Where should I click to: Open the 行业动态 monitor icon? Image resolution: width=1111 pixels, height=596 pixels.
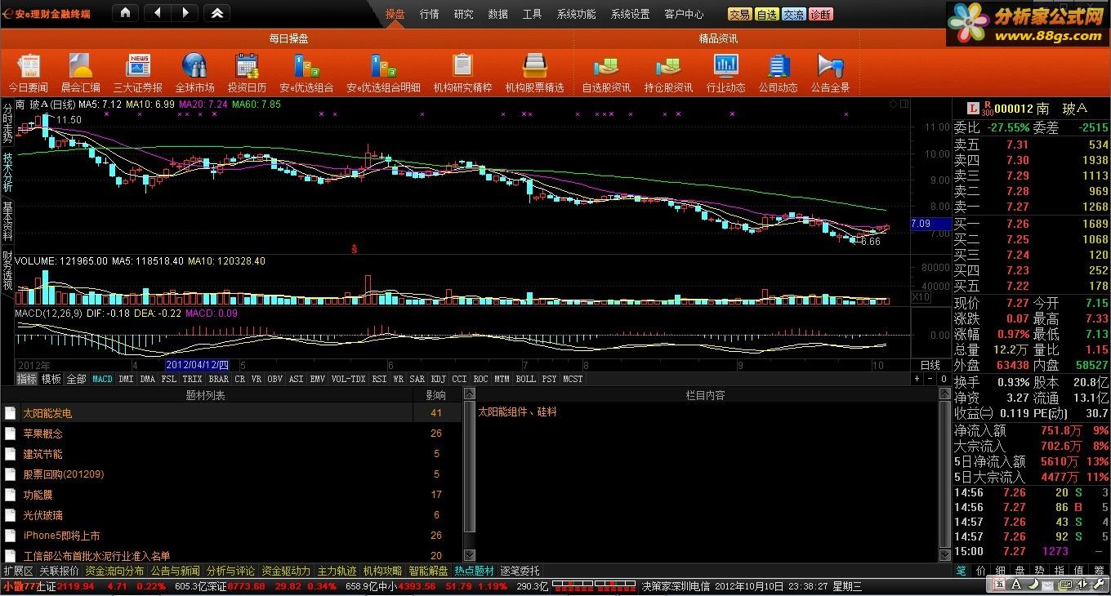tap(725, 67)
